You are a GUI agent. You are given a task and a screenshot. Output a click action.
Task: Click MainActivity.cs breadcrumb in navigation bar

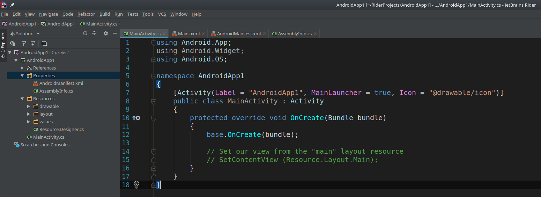coord(98,24)
